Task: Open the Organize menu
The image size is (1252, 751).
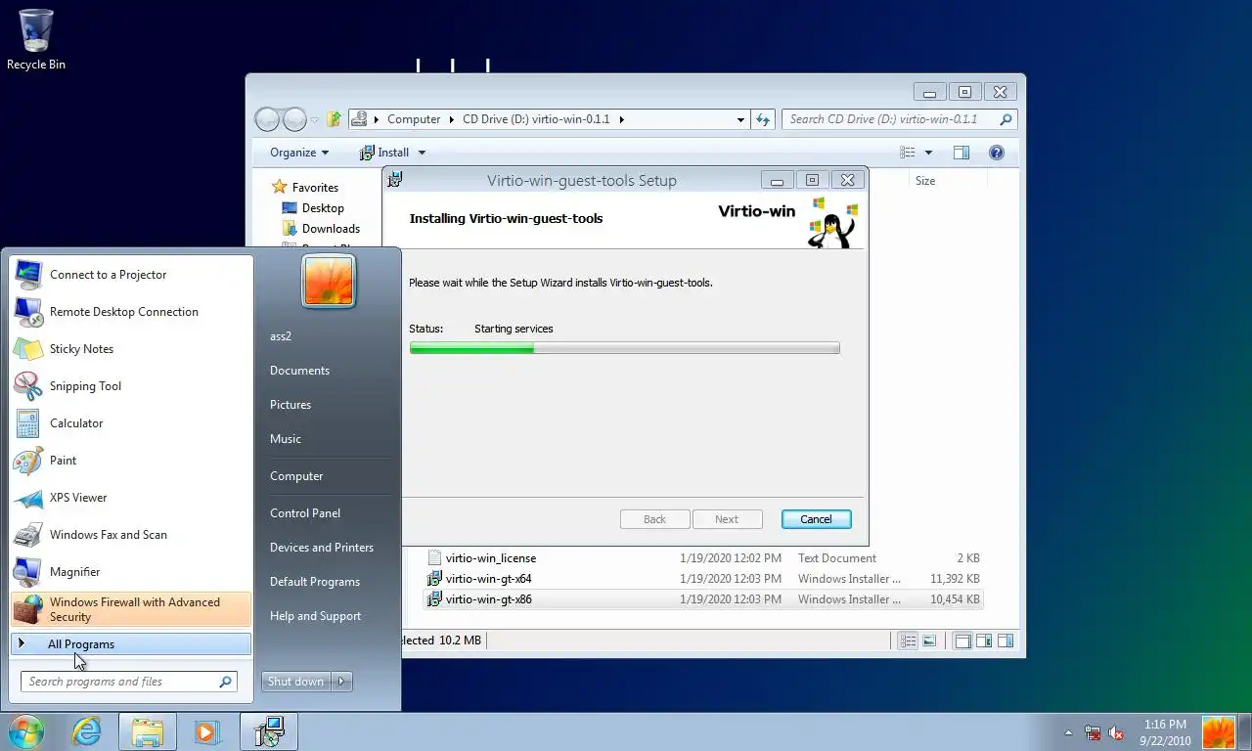Action: click(299, 153)
